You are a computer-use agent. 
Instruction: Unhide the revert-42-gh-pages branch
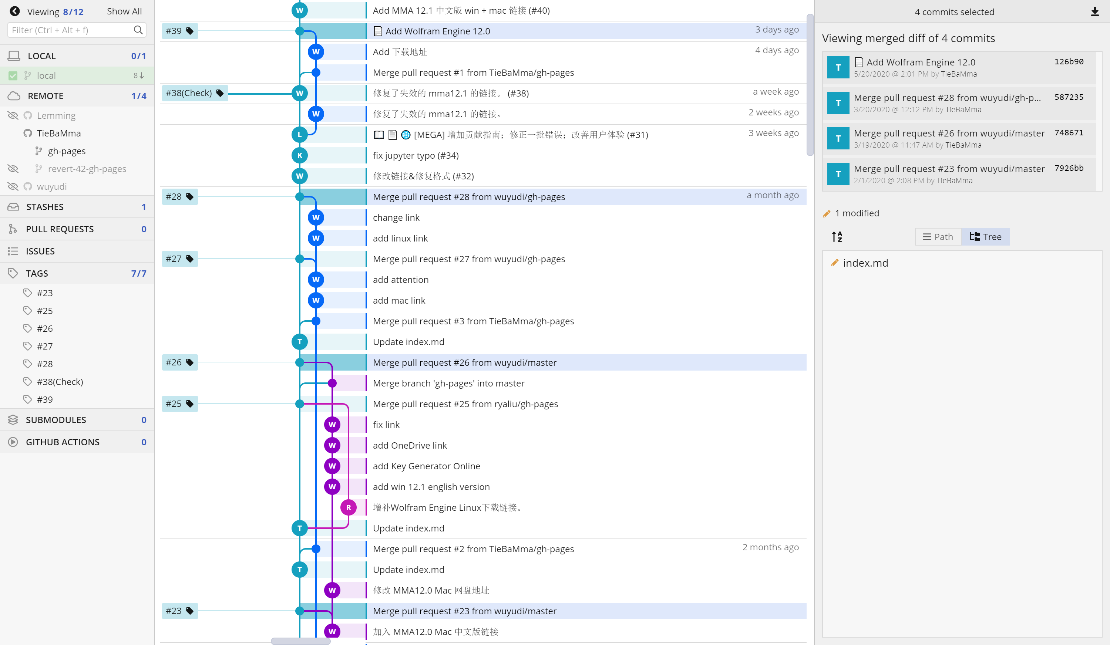pyautogui.click(x=13, y=169)
